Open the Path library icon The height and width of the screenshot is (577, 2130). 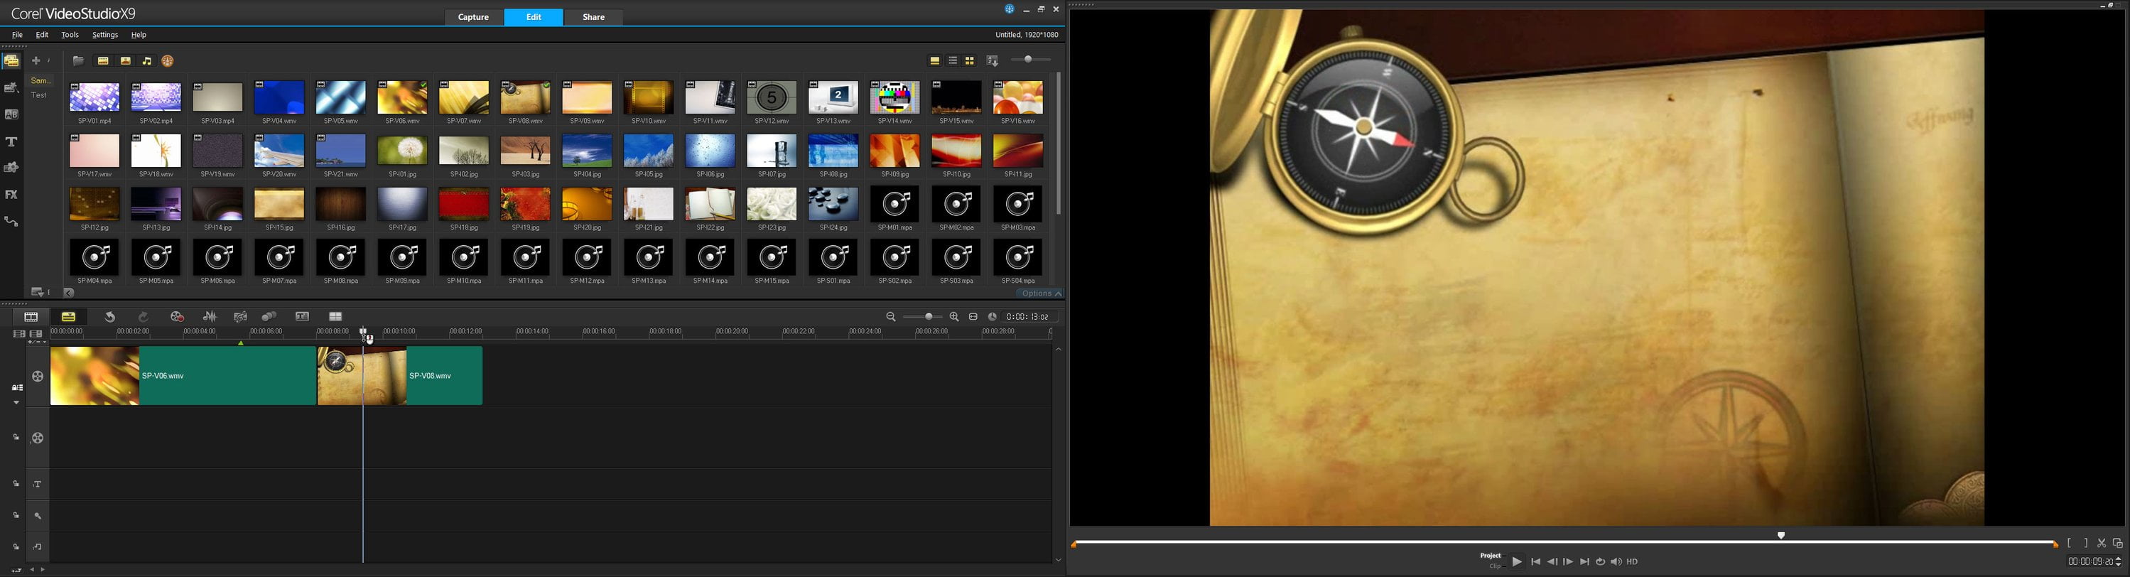[11, 222]
